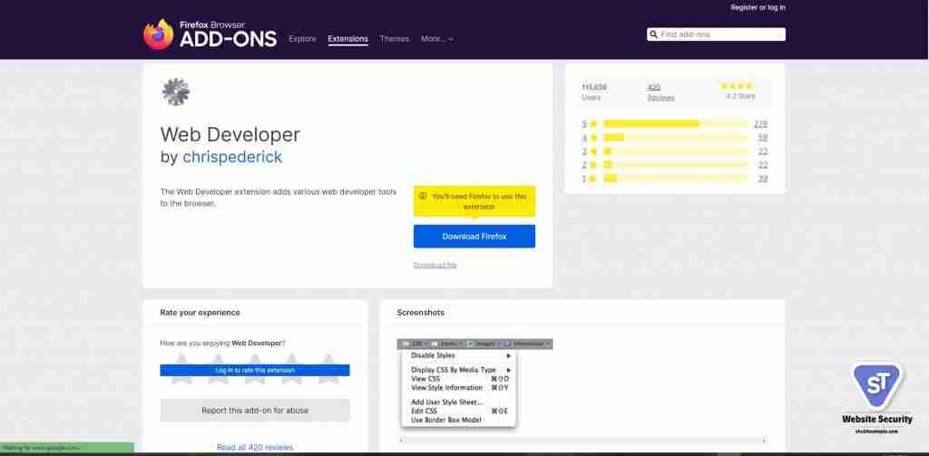Open the 5-star row review count
The width and height of the screenshot is (929, 456).
pos(761,124)
